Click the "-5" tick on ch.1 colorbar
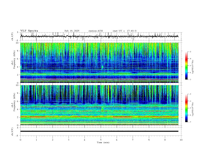The height and width of the screenshot is (157, 204). 190,66
